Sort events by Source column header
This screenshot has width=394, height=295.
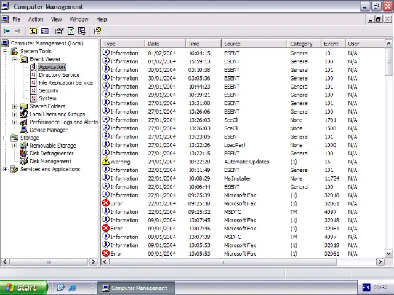(254, 44)
